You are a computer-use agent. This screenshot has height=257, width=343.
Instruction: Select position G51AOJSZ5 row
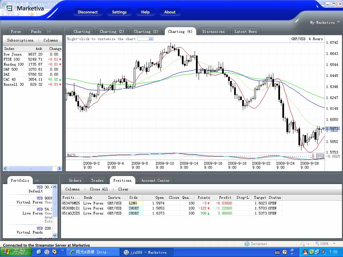pyautogui.click(x=71, y=213)
